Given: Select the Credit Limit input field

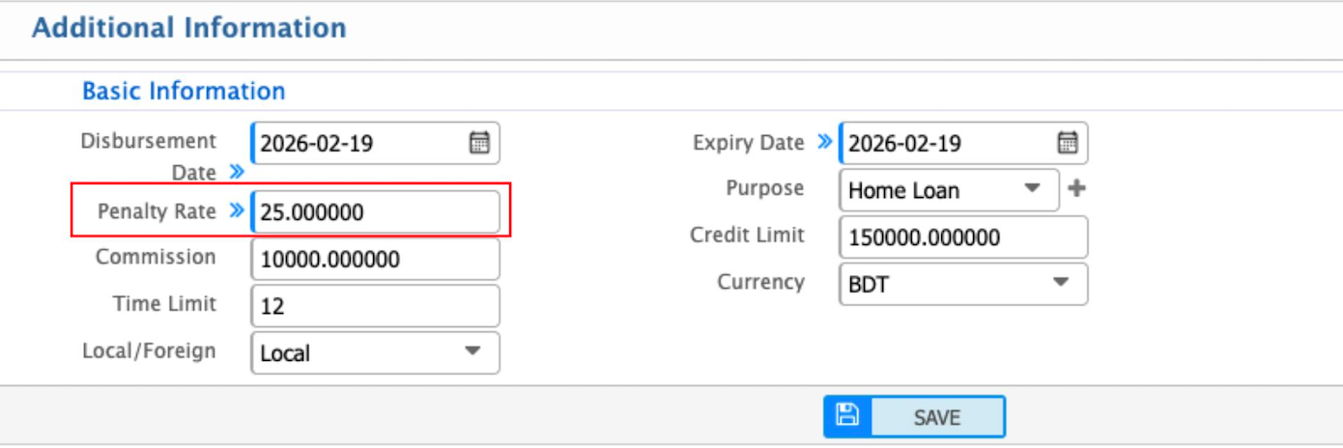Looking at the screenshot, I should [962, 238].
